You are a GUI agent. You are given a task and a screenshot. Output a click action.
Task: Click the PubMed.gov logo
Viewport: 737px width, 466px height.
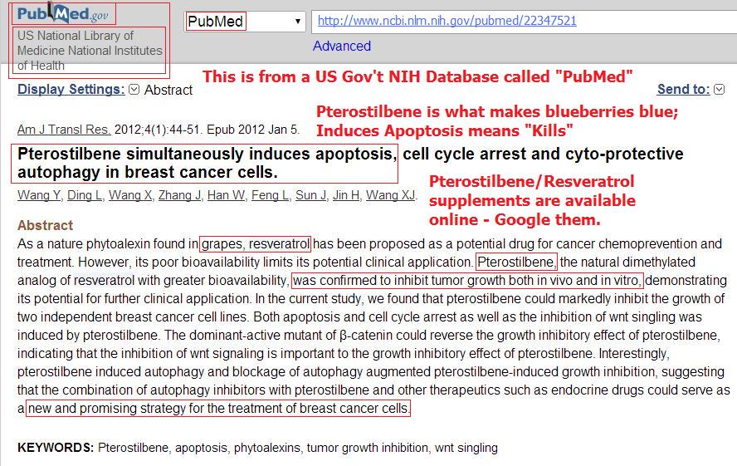[63, 13]
